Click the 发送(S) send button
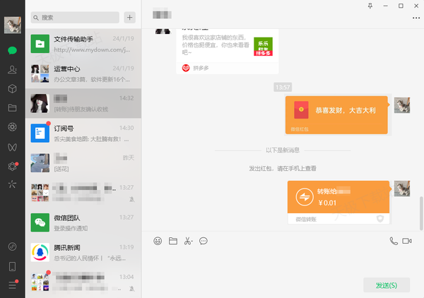424x298 pixels. pos(387,285)
